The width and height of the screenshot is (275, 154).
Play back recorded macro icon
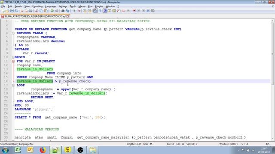coord(144,11)
